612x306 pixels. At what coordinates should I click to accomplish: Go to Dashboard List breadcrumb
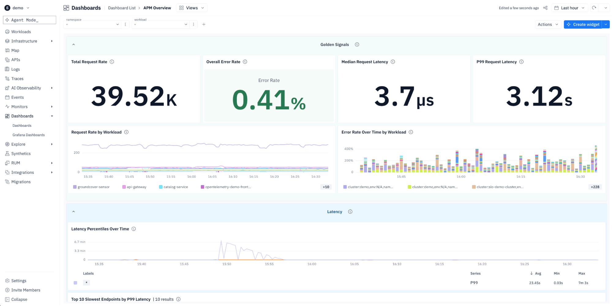pyautogui.click(x=122, y=8)
